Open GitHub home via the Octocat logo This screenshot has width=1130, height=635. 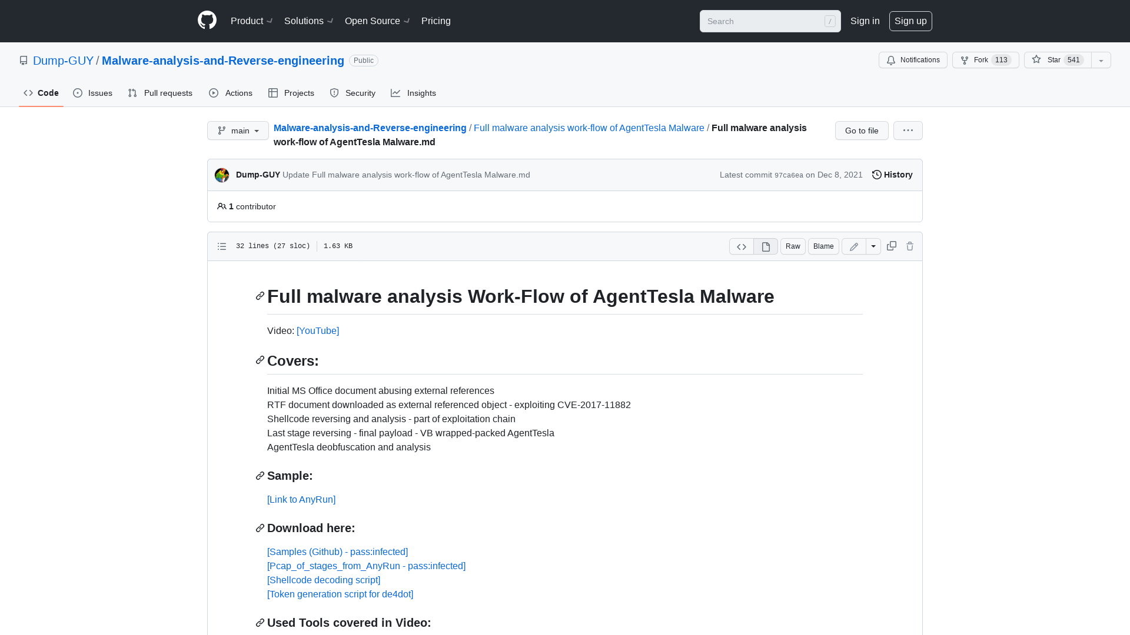tap(207, 21)
